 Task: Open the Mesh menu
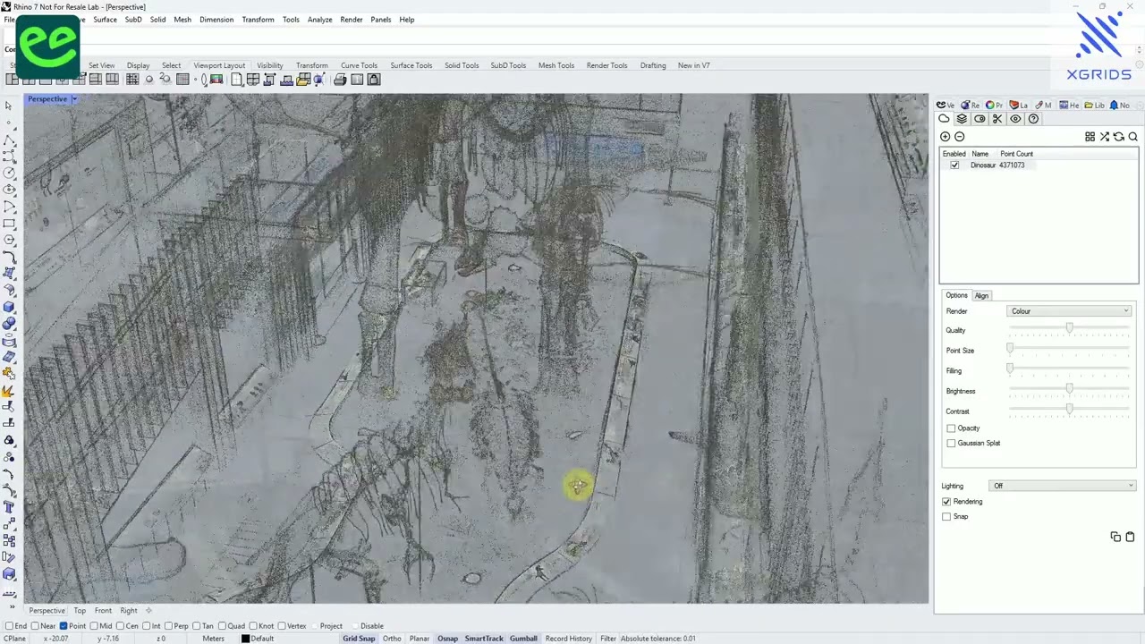pos(182,20)
